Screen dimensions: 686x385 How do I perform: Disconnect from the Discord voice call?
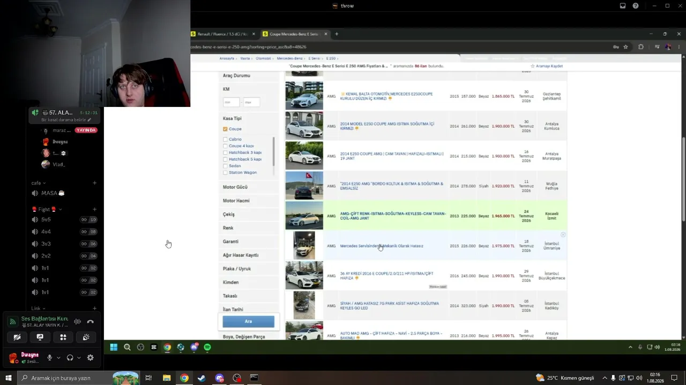pyautogui.click(x=90, y=321)
